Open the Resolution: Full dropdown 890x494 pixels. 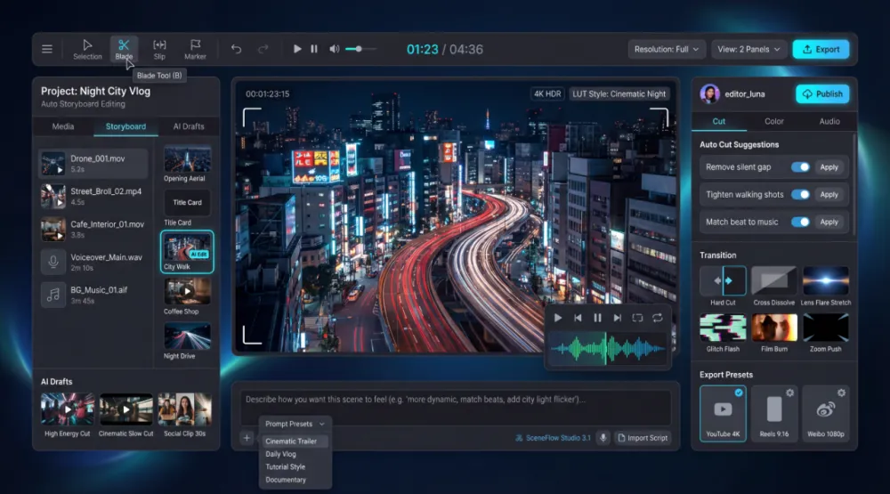tap(667, 50)
